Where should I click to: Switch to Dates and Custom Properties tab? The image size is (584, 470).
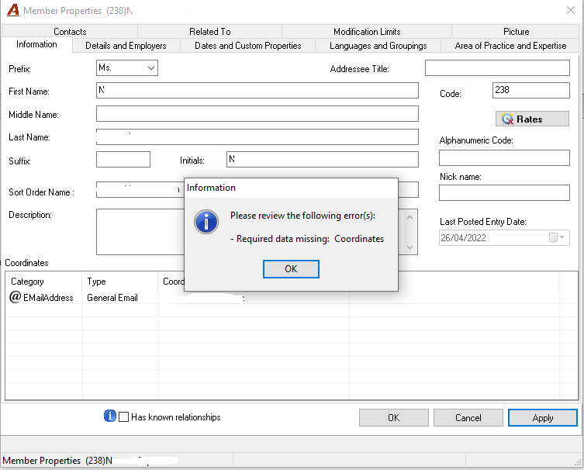(x=247, y=46)
